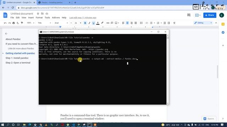Click the Explore button

209,119
